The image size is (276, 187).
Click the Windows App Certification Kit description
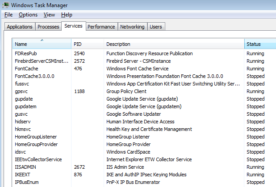click(173, 84)
